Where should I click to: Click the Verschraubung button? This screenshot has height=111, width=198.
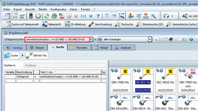pos(100,24)
